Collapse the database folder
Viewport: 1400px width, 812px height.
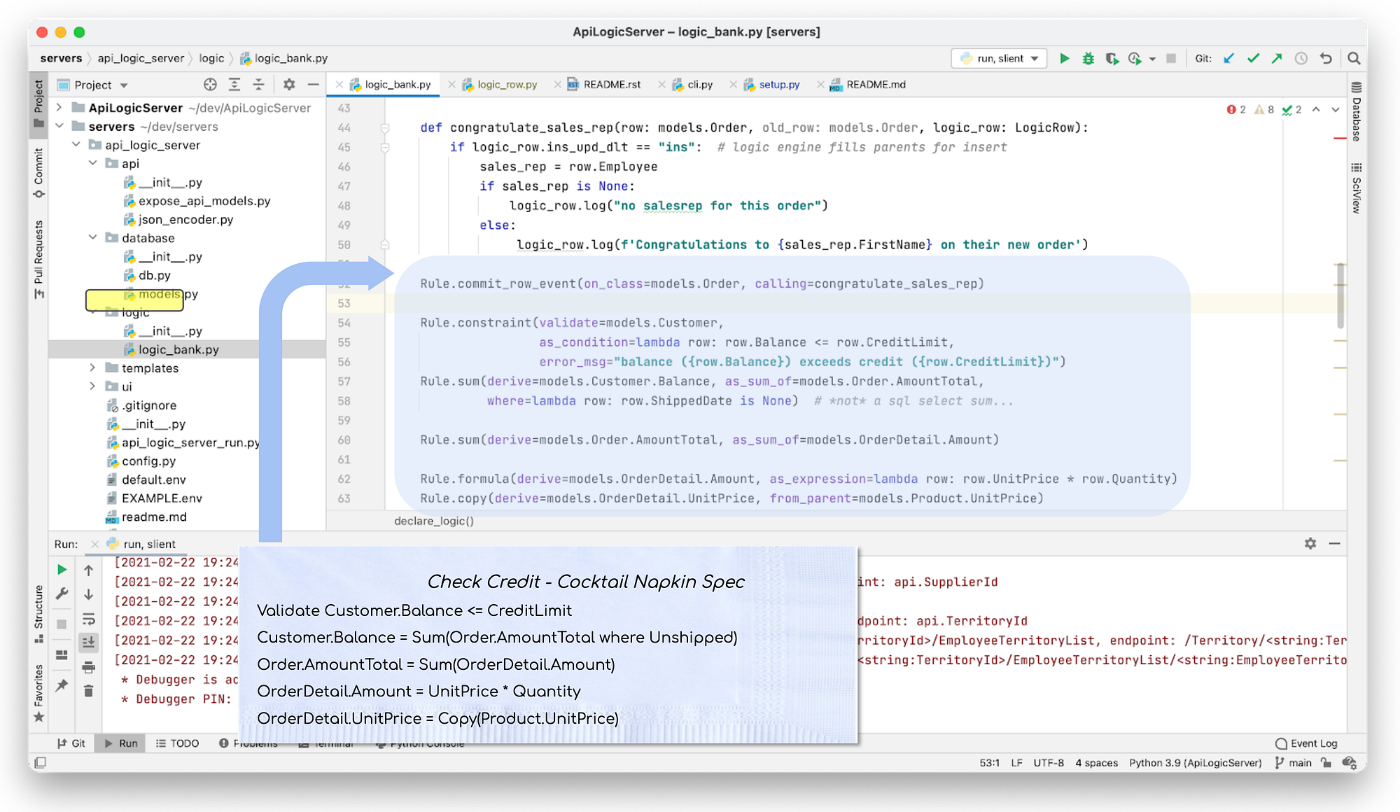[93, 238]
